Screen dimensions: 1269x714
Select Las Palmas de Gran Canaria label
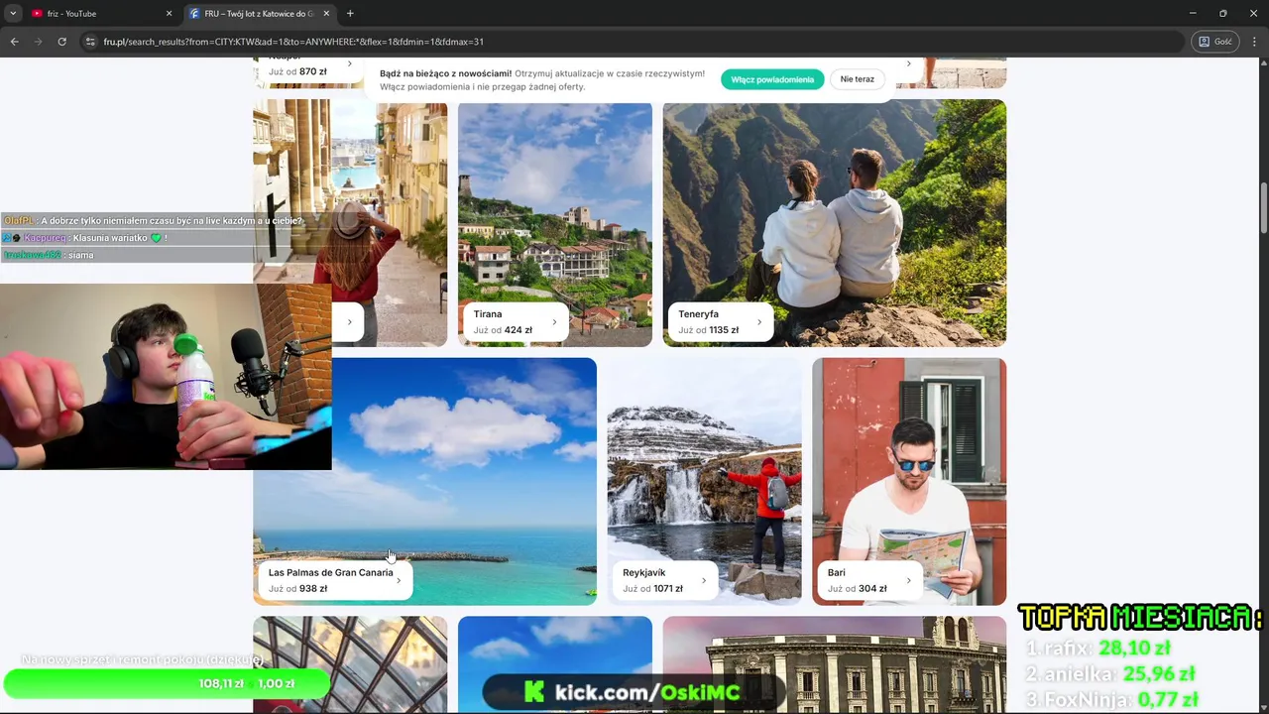click(x=330, y=573)
